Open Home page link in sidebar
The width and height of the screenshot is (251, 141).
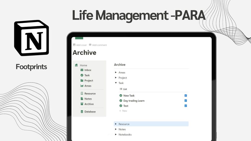point(83,65)
